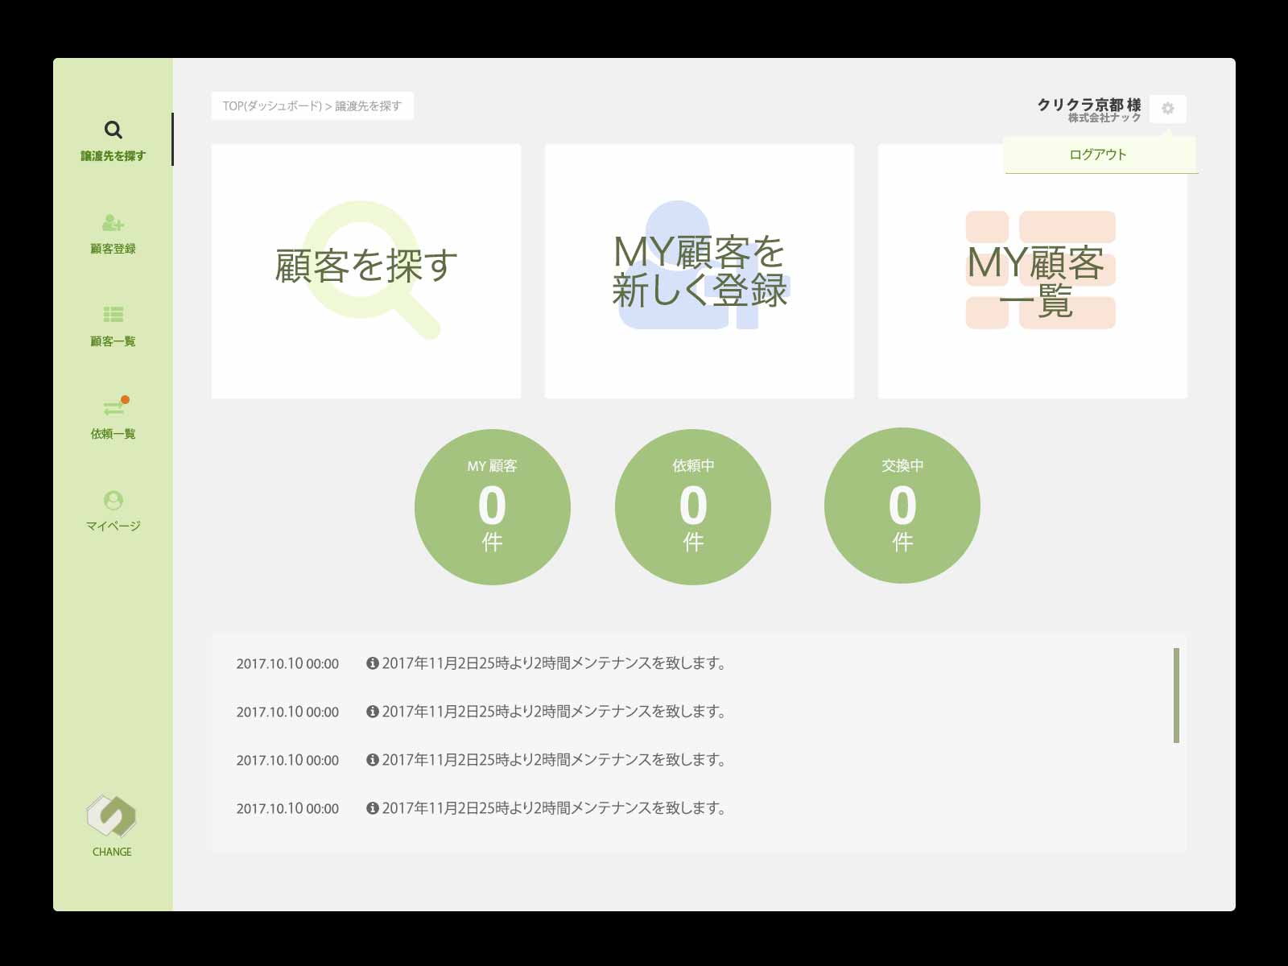Click the second maintenance notice text
The image size is (1288, 966).
tap(554, 712)
